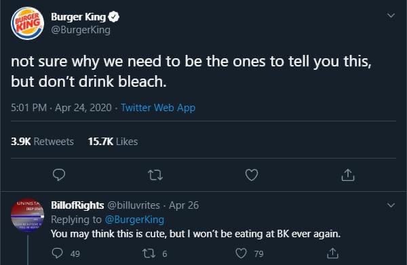Reply to the Burger King tweet
Viewport: 407px width, 265px height.
[59, 175]
